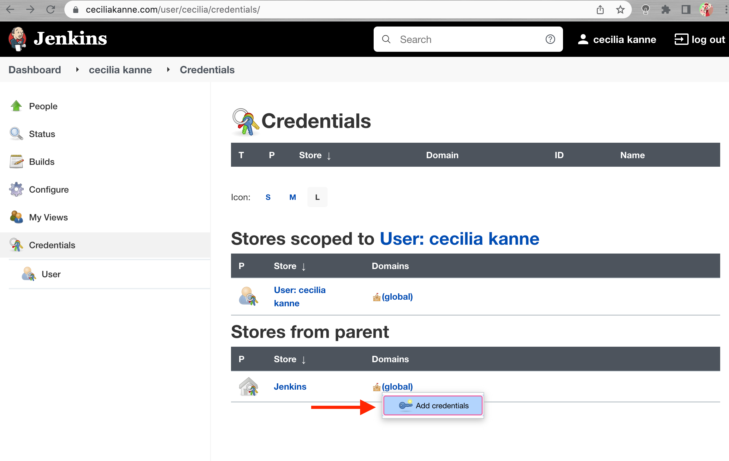Click the Jenkins butler logo icon
Viewport: 729px width, 461px height.
[x=17, y=39]
